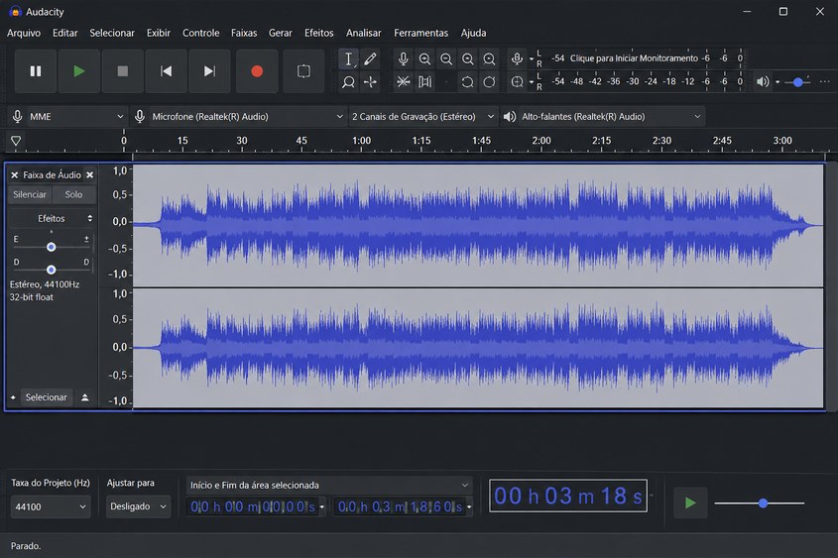The image size is (838, 558).
Task: Select the Selection (I-beam) tool
Action: 348,58
